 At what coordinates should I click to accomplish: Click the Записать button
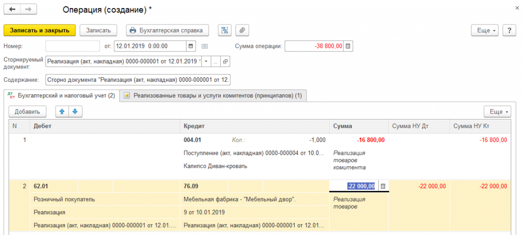[x=98, y=31]
